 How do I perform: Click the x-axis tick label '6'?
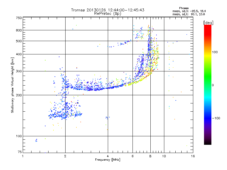(x=133, y=156)
